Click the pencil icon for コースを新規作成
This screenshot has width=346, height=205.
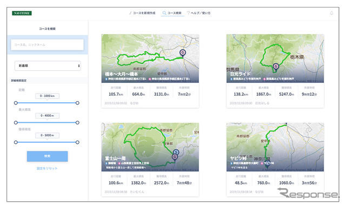130,13
